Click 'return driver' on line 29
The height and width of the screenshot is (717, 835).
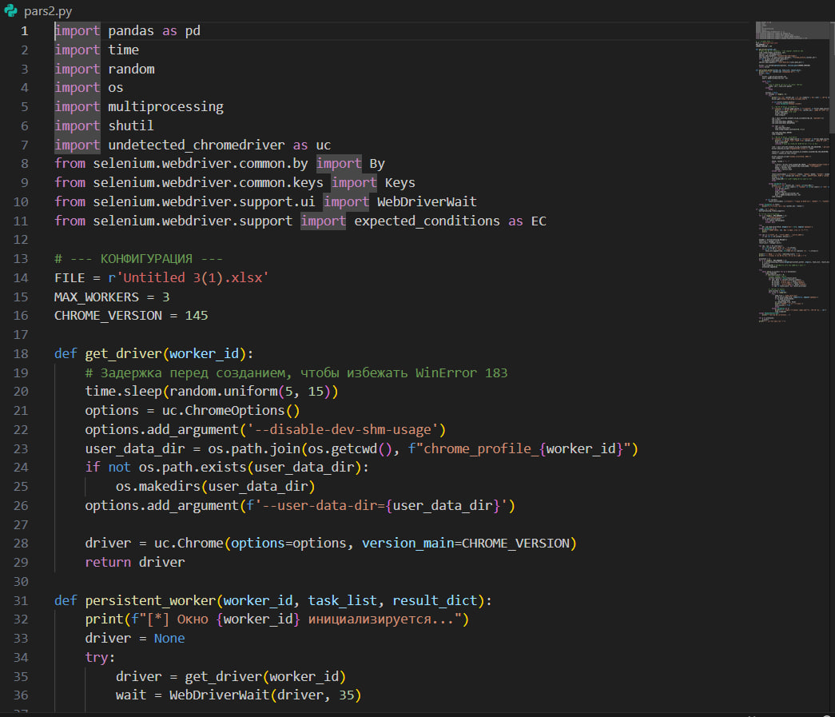[x=135, y=563]
